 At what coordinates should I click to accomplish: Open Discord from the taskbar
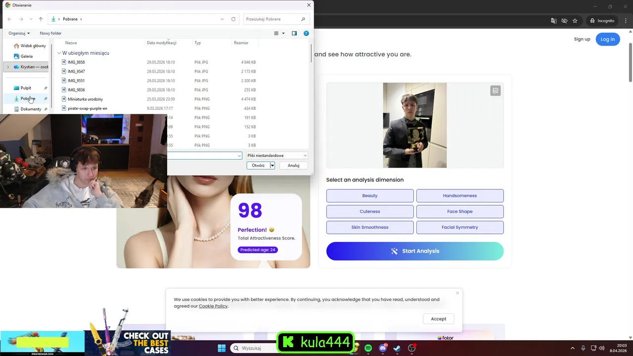[x=383, y=348]
